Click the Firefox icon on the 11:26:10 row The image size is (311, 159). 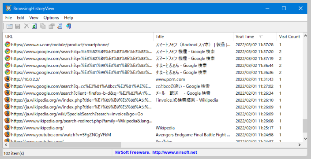pos(7,100)
